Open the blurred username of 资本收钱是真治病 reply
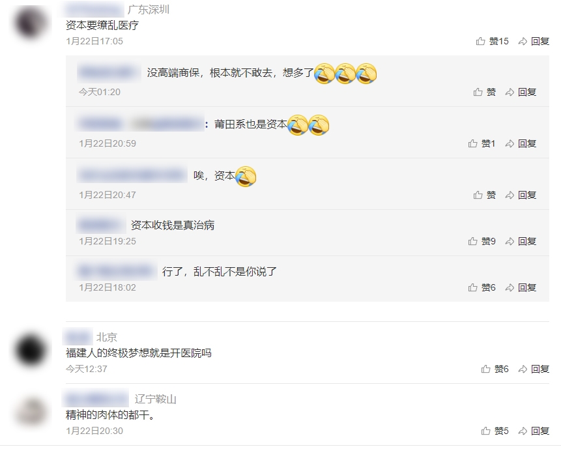Image resolution: width=561 pixels, height=449 pixels. click(x=101, y=225)
